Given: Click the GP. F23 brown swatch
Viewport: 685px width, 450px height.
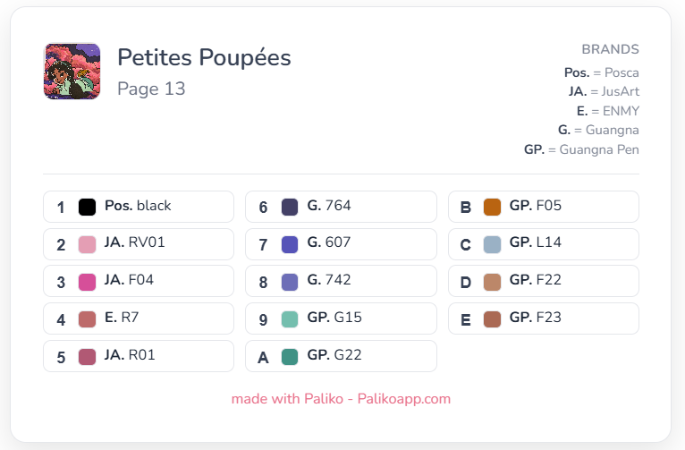Looking at the screenshot, I should pyautogui.click(x=492, y=319).
